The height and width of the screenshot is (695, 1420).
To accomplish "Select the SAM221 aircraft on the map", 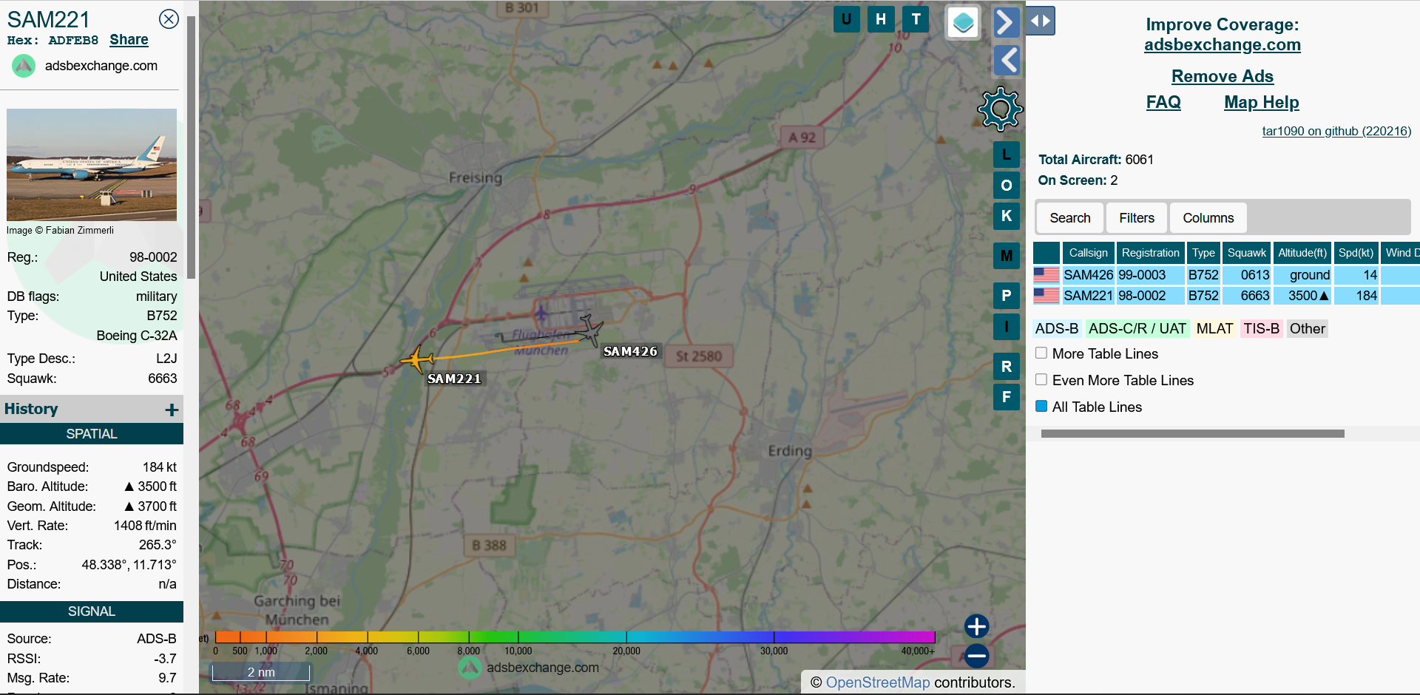I will point(418,360).
